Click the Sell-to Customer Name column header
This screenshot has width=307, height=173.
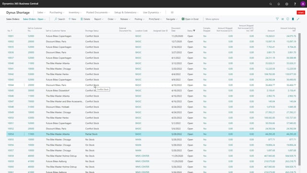pos(56,31)
